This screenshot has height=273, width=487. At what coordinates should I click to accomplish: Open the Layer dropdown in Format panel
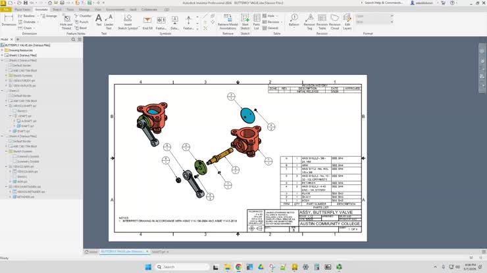pyautogui.click(x=392, y=16)
